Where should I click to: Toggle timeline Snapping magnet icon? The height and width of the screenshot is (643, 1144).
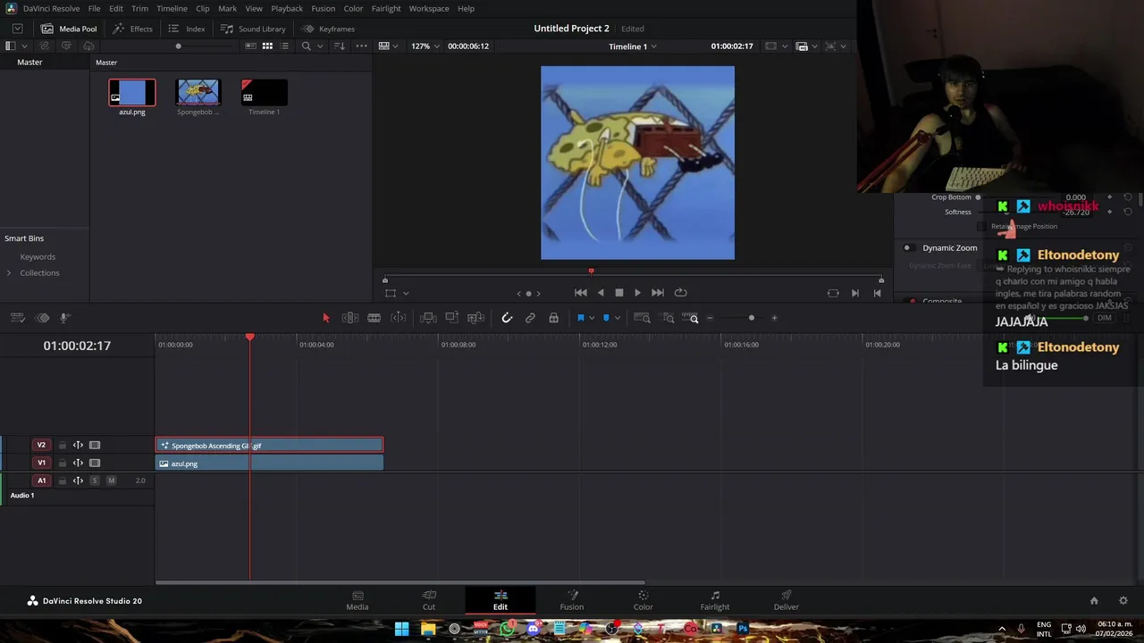point(507,318)
